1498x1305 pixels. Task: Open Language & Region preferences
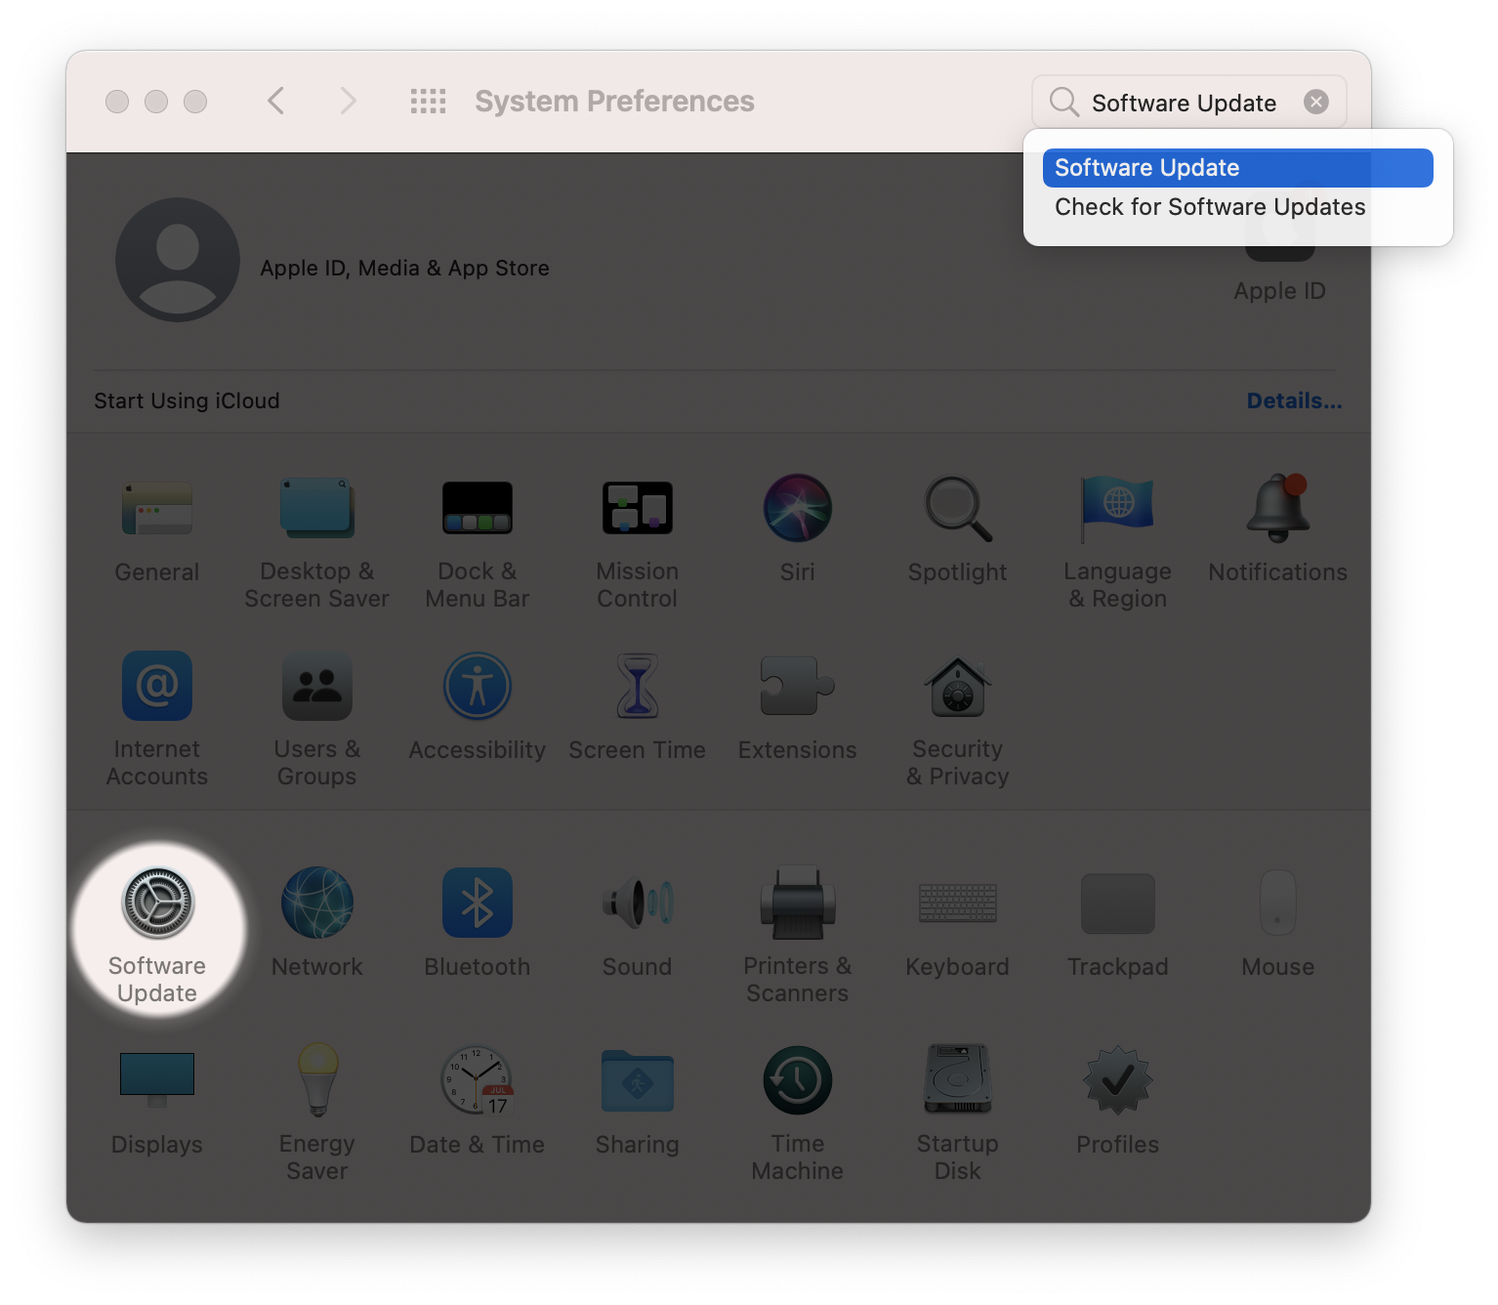point(1117,543)
